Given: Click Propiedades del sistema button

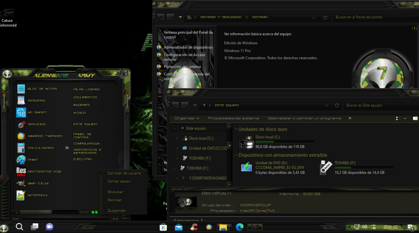Looking at the screenshot, I should (233, 118).
